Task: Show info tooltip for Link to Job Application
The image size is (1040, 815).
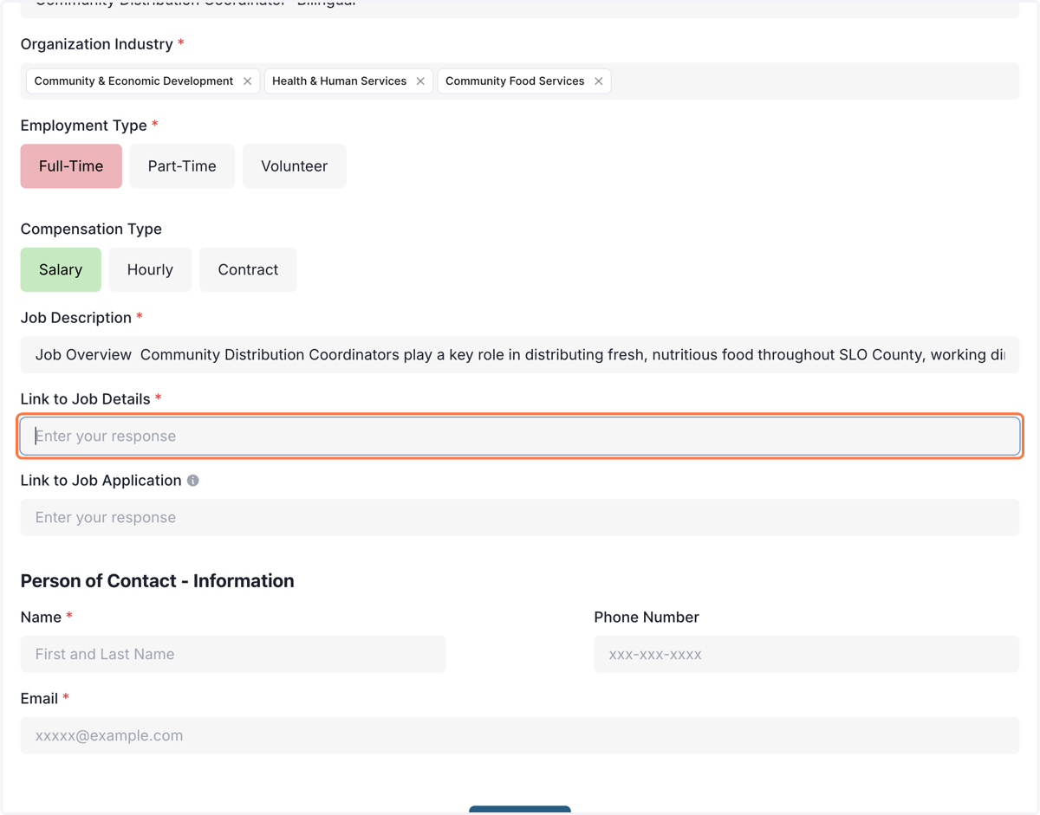Action: pos(193,481)
